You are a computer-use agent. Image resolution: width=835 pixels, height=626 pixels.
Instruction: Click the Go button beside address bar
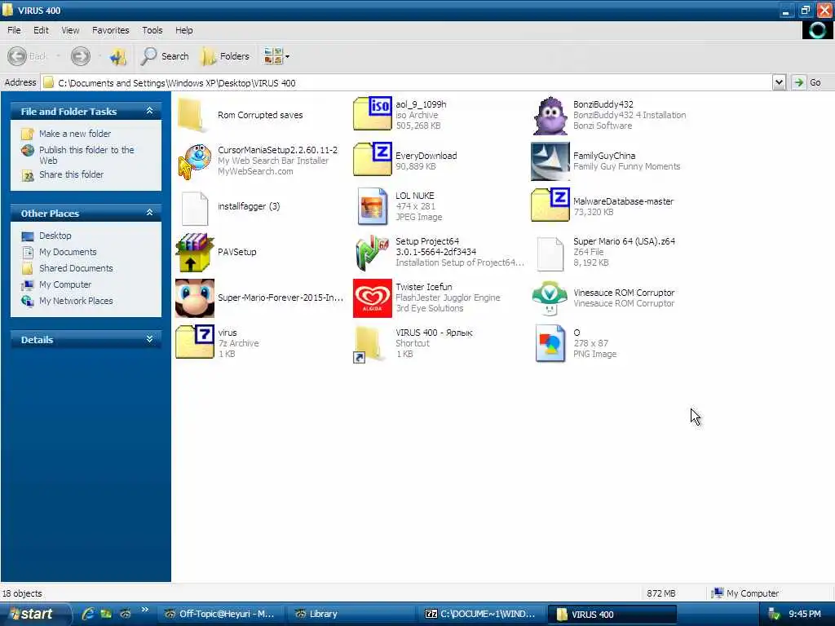[808, 82]
